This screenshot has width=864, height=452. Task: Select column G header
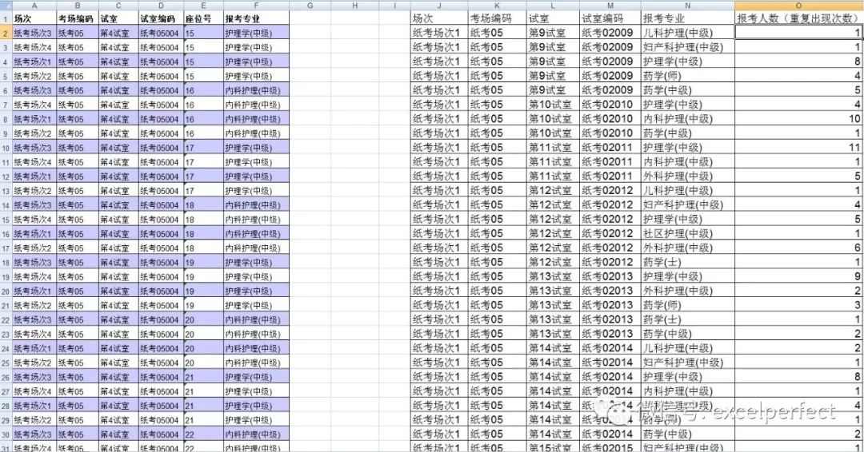point(310,6)
